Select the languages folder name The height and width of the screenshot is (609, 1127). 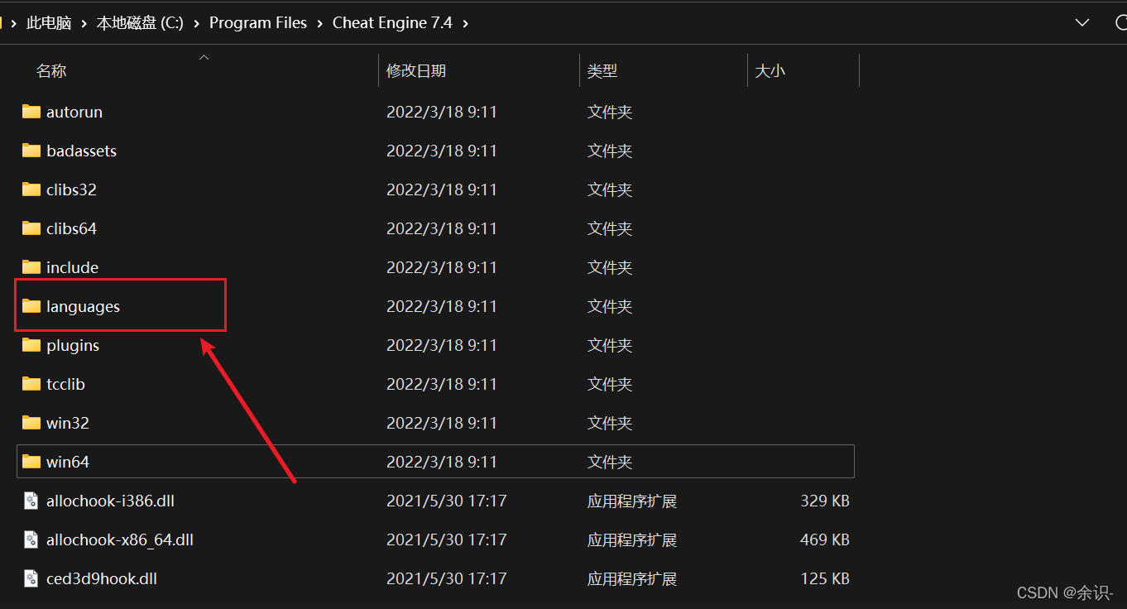coord(83,306)
